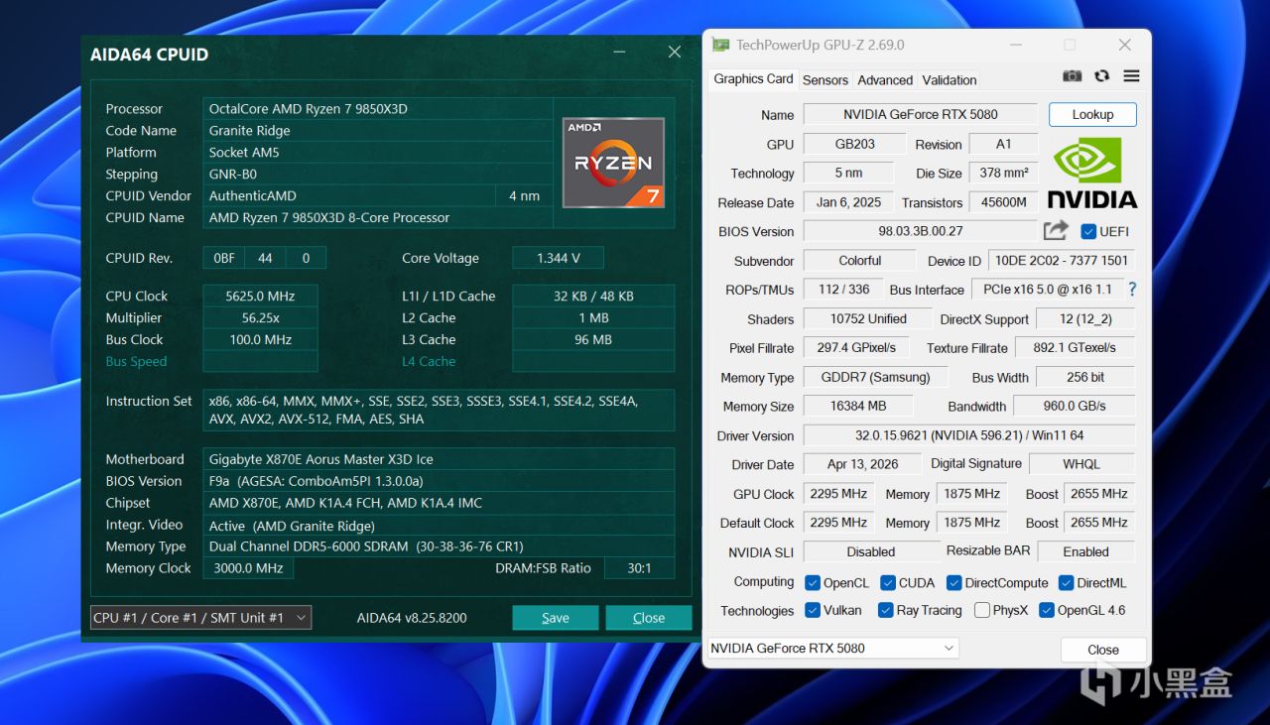Click the CPU Clock value 5625.0 MHz
The image size is (1270, 725).
coord(261,296)
